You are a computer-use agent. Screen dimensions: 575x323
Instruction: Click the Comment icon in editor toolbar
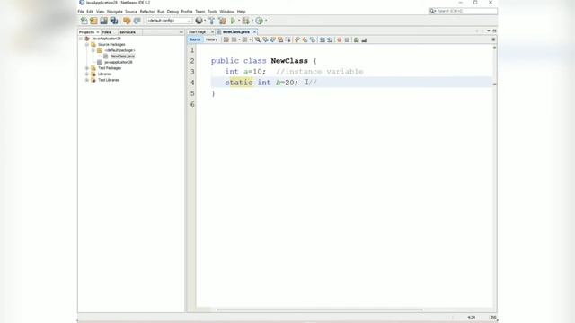(356, 39)
